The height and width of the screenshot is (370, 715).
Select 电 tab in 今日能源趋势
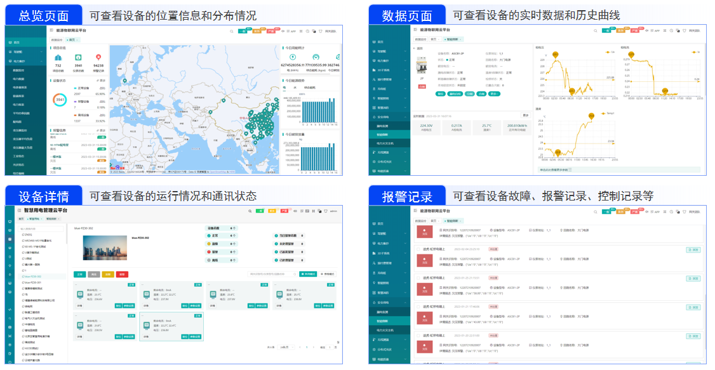284,88
